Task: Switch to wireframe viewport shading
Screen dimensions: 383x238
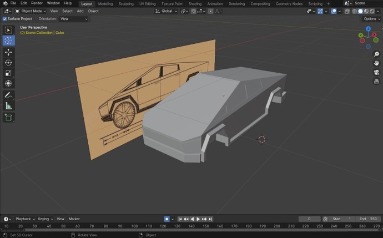Action: [x=355, y=11]
